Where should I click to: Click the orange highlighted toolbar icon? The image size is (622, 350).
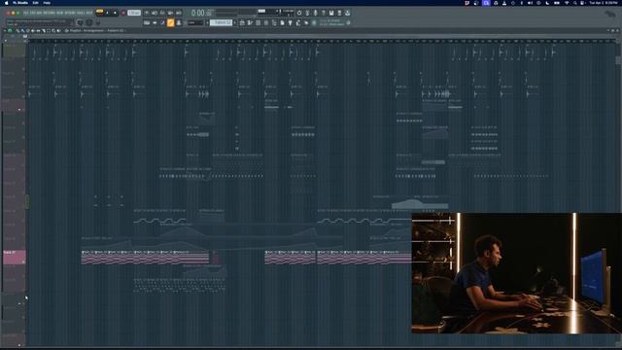(171, 22)
